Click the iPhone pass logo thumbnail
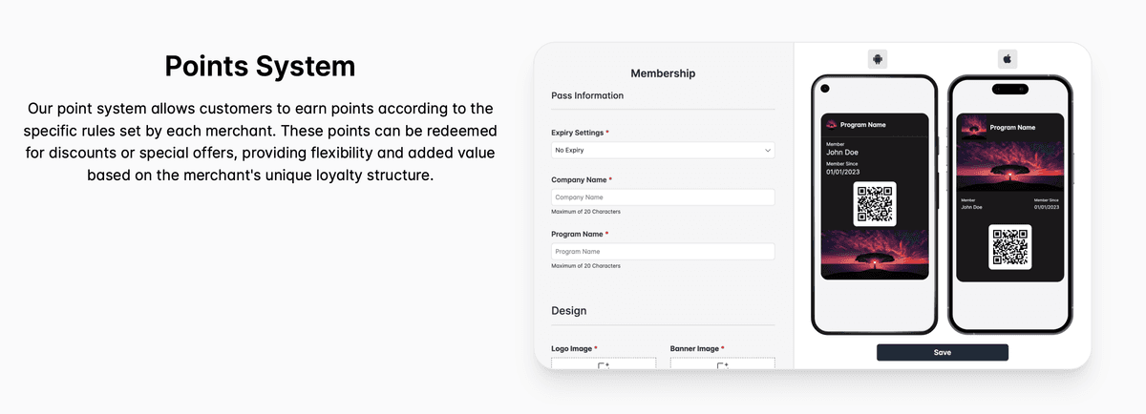 coord(971,126)
